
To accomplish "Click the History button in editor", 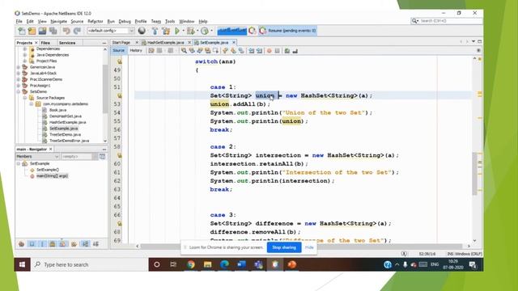I will 136,50.
